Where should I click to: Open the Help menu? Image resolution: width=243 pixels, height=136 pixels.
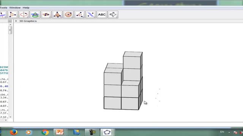[x=26, y=8]
